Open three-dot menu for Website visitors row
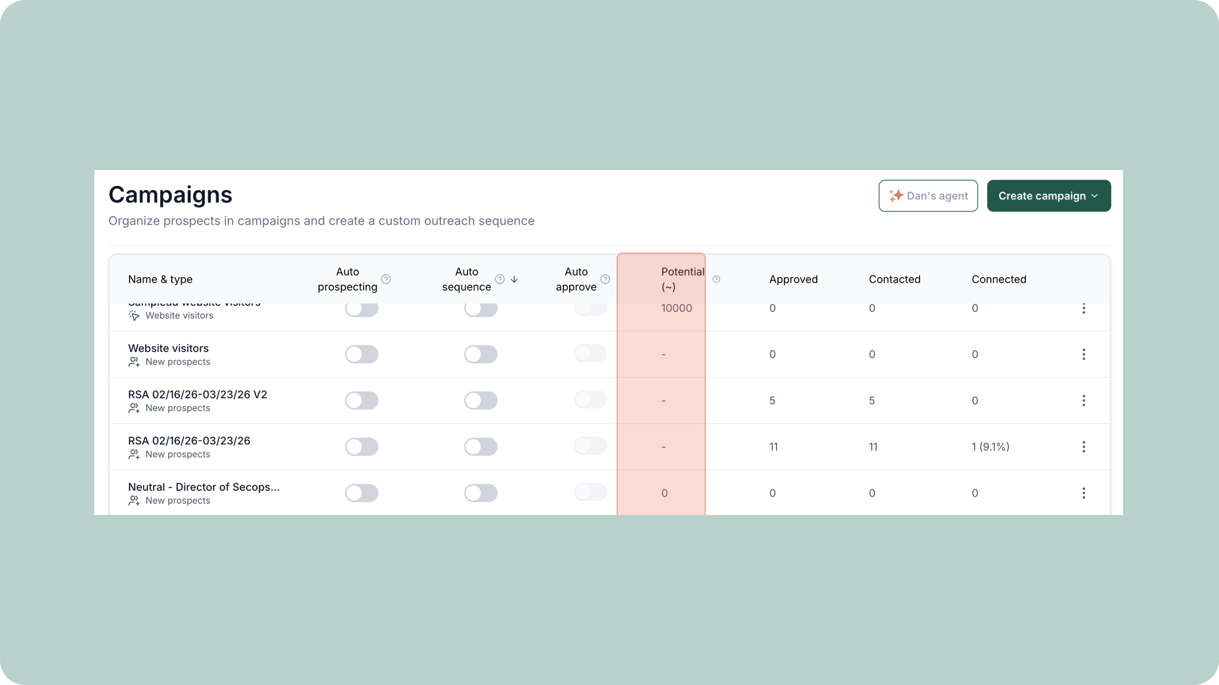The image size is (1219, 685). (x=1083, y=354)
